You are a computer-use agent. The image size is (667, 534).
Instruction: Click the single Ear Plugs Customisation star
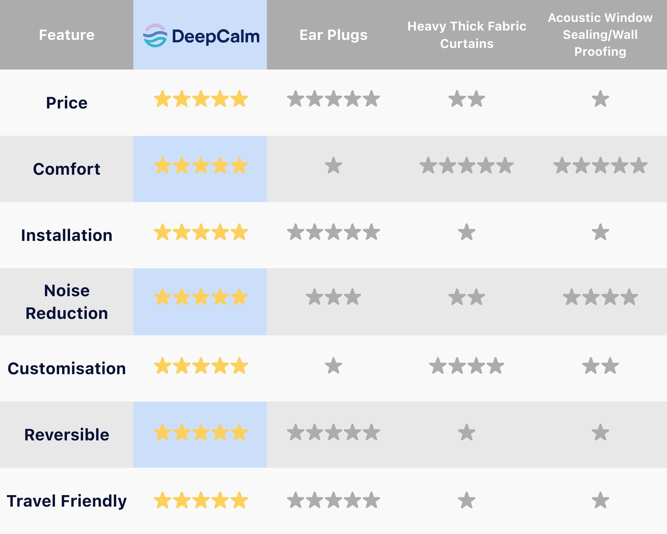(333, 366)
